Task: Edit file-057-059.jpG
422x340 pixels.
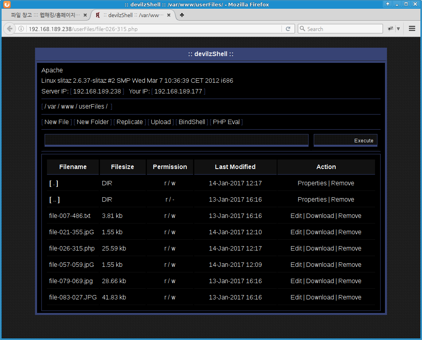Action: 296,265
